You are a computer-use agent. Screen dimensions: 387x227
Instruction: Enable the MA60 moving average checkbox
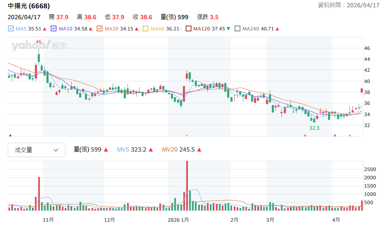click(x=146, y=29)
